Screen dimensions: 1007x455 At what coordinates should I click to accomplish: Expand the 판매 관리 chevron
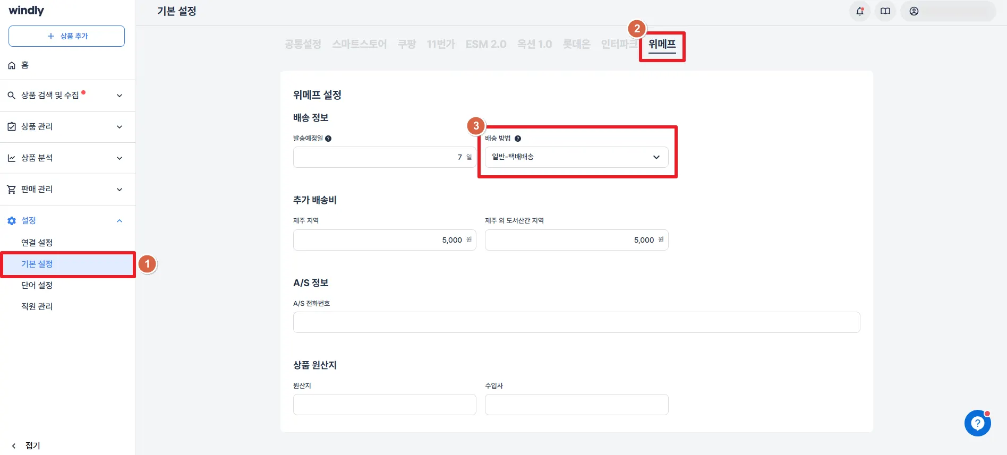120,190
